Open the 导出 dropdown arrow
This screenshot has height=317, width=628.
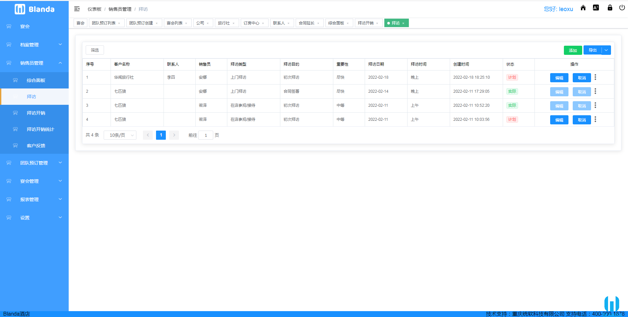606,50
